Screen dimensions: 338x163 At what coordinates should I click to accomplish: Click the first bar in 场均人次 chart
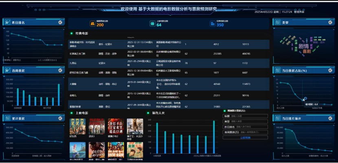tap(157, 138)
